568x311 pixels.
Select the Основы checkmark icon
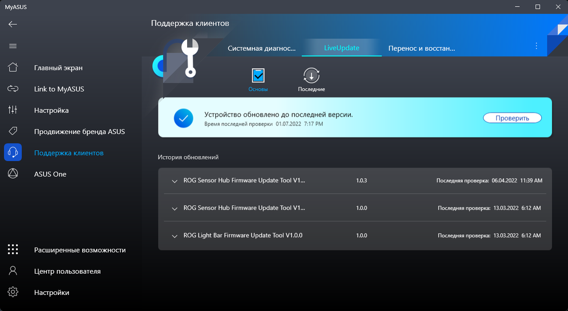pyautogui.click(x=258, y=76)
